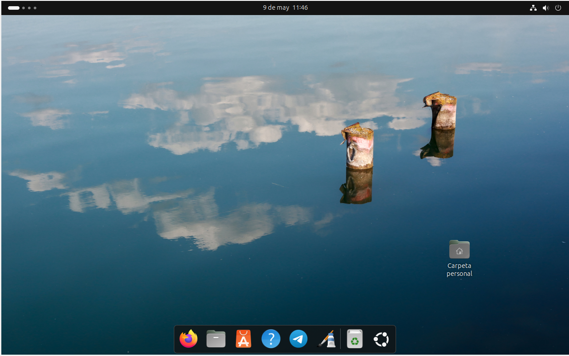
Task: Click the volume speaker icon
Action: tap(545, 8)
